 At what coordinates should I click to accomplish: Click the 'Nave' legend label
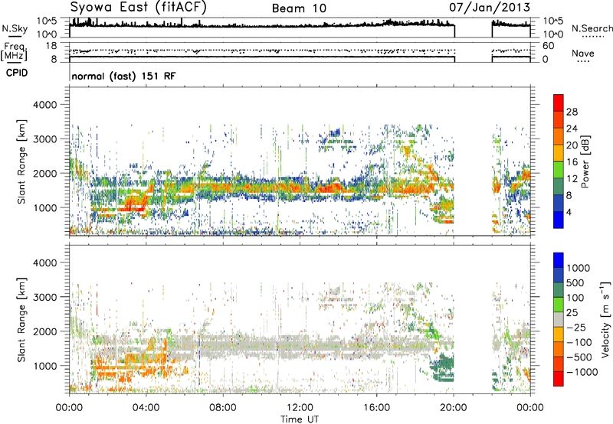(x=583, y=53)
